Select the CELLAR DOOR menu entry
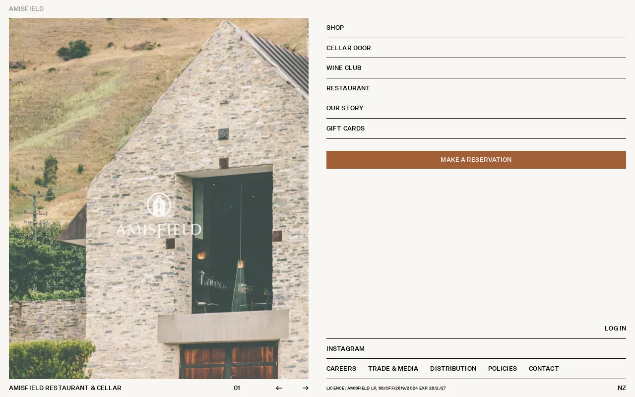Image resolution: width=635 pixels, height=397 pixels. point(349,48)
